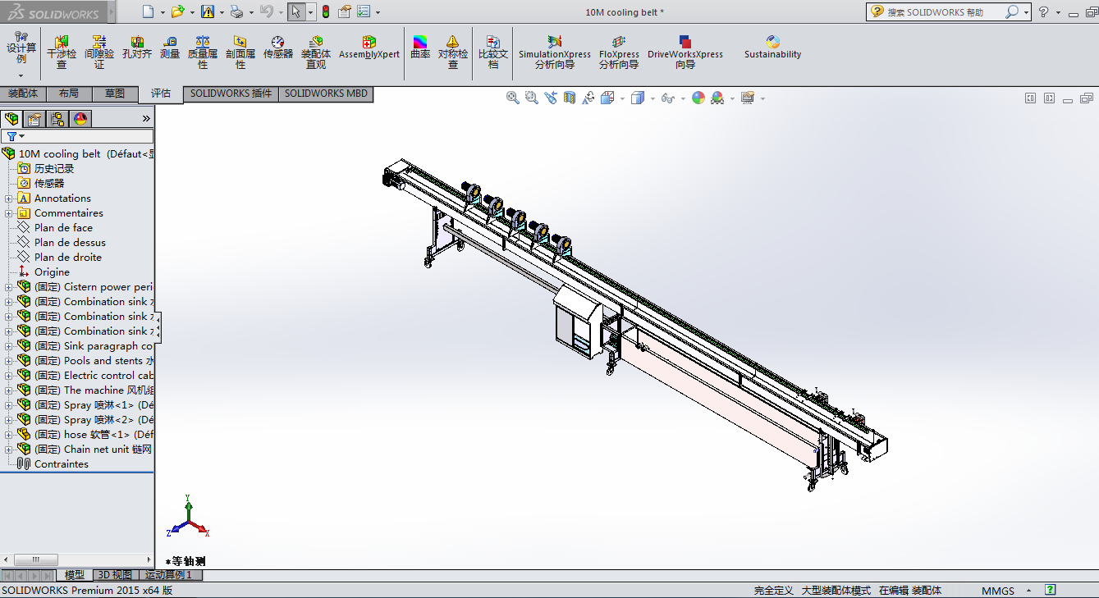Expand the Chain net unit component
The height and width of the screenshot is (598, 1099).
[9, 450]
